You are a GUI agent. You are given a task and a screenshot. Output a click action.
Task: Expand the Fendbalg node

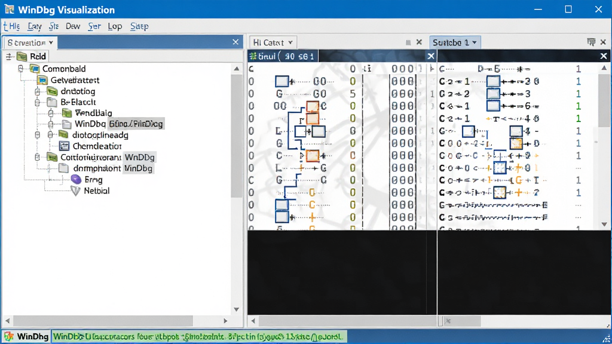tap(51, 113)
